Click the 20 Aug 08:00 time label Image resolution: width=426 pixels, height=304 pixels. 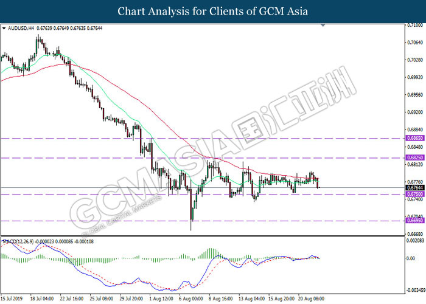click(x=311, y=299)
